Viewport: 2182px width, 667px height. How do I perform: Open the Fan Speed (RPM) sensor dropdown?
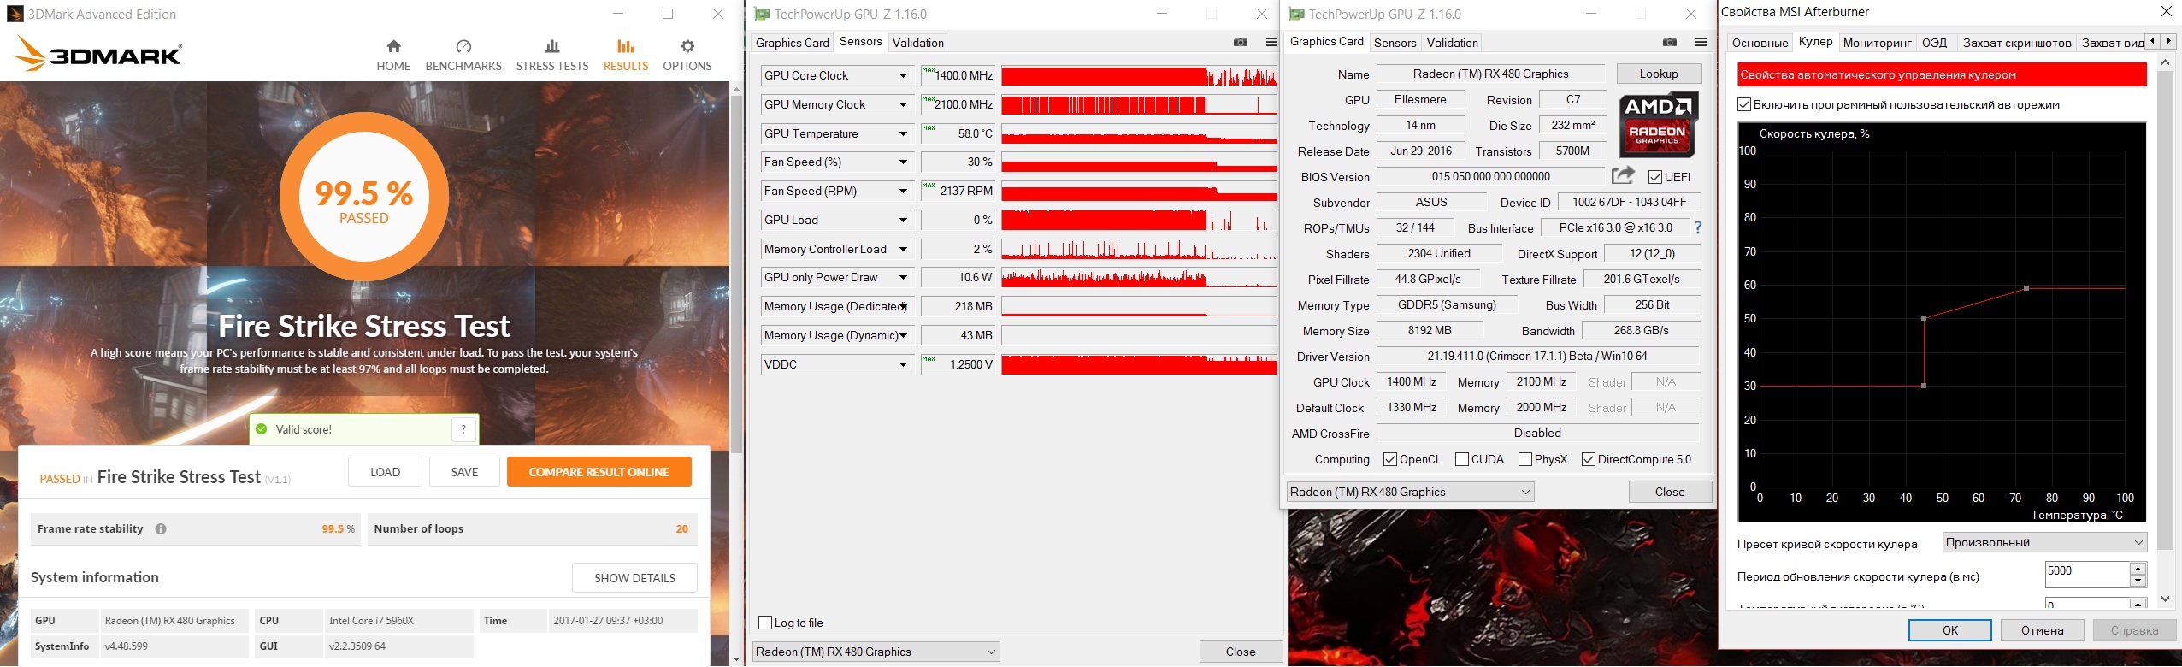903,191
